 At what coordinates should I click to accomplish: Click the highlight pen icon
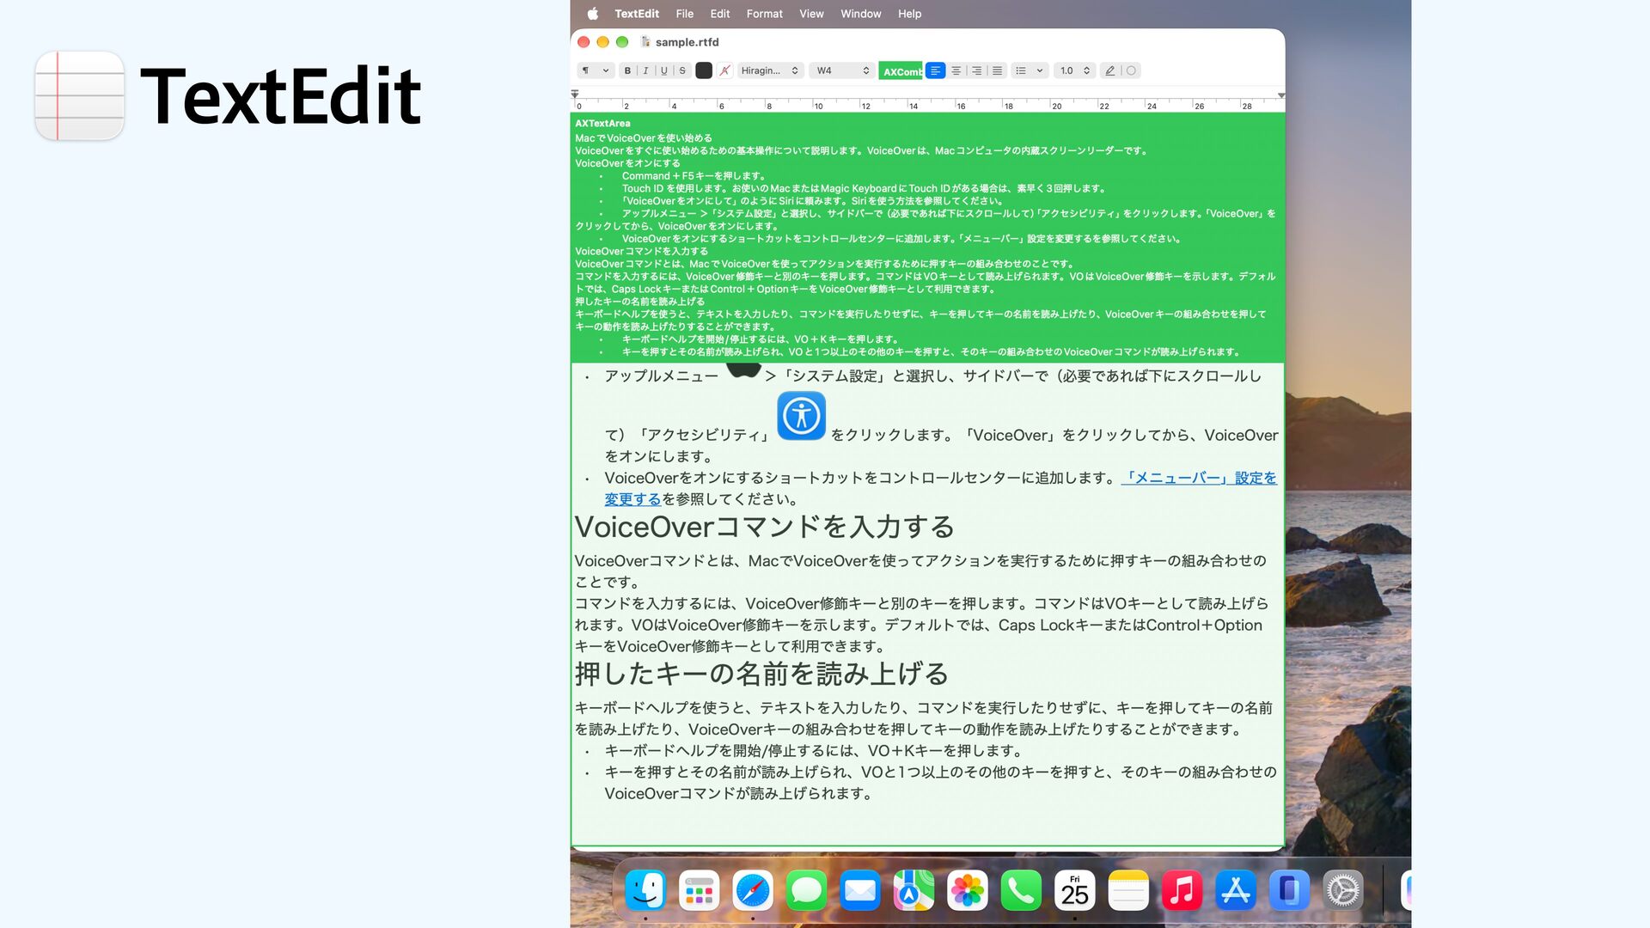[x=1110, y=71]
